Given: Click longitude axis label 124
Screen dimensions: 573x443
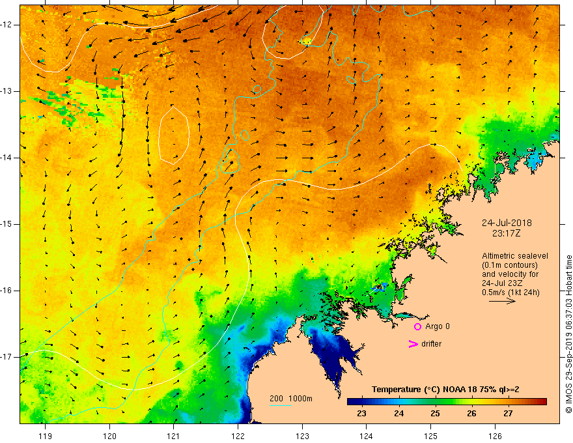Looking at the screenshot, I should [367, 436].
